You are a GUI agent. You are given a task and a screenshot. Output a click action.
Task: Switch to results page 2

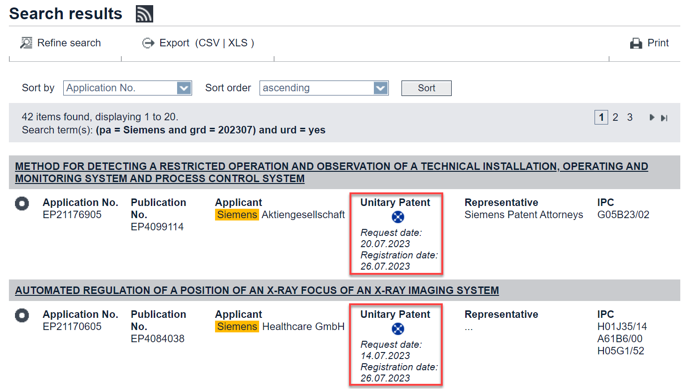615,117
